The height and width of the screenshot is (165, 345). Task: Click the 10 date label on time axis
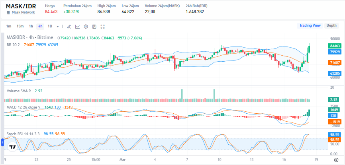point(220,159)
